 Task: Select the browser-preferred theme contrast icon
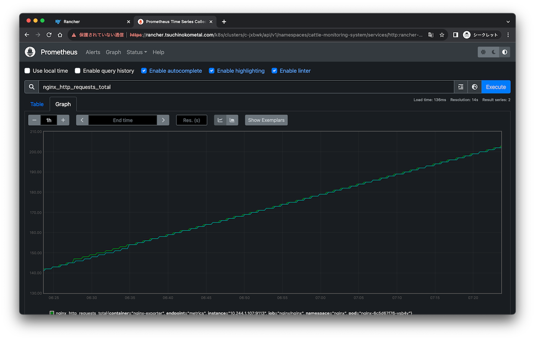point(505,52)
